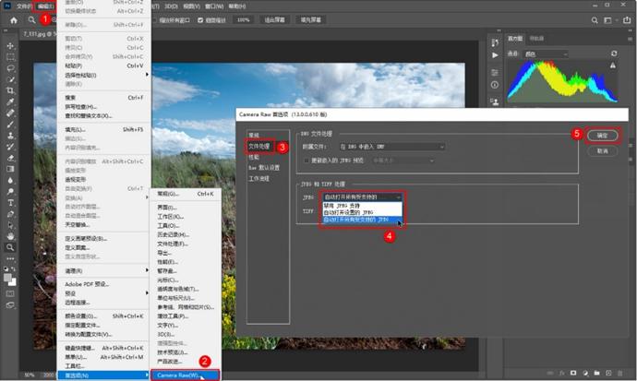Open the 附属文件 dropdown in DNG section
This screenshot has height=381, width=637.
coord(392,146)
